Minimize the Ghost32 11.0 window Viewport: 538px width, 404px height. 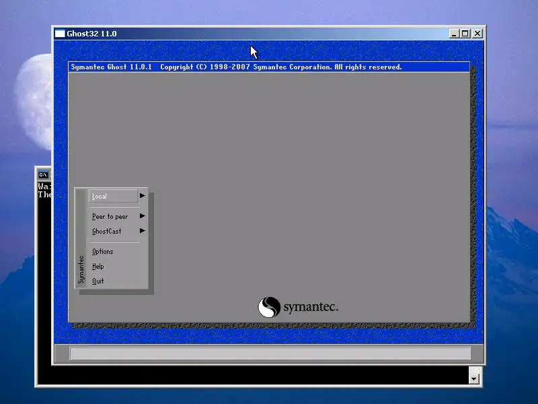click(x=453, y=34)
